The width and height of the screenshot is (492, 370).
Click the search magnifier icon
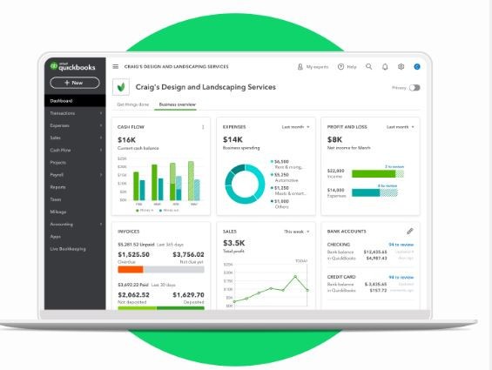pyautogui.click(x=369, y=66)
